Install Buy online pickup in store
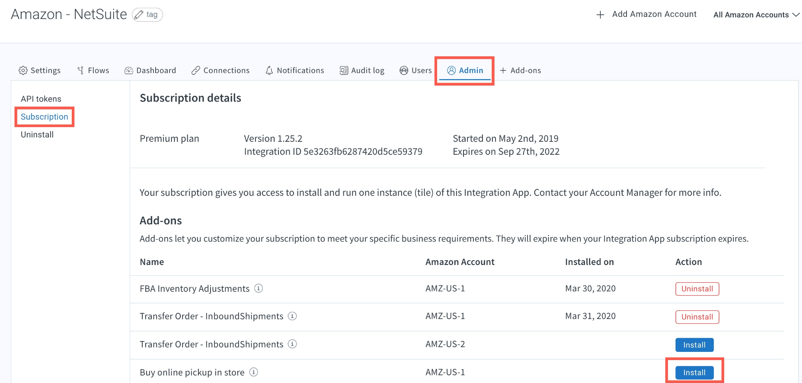The image size is (802, 383). point(694,373)
